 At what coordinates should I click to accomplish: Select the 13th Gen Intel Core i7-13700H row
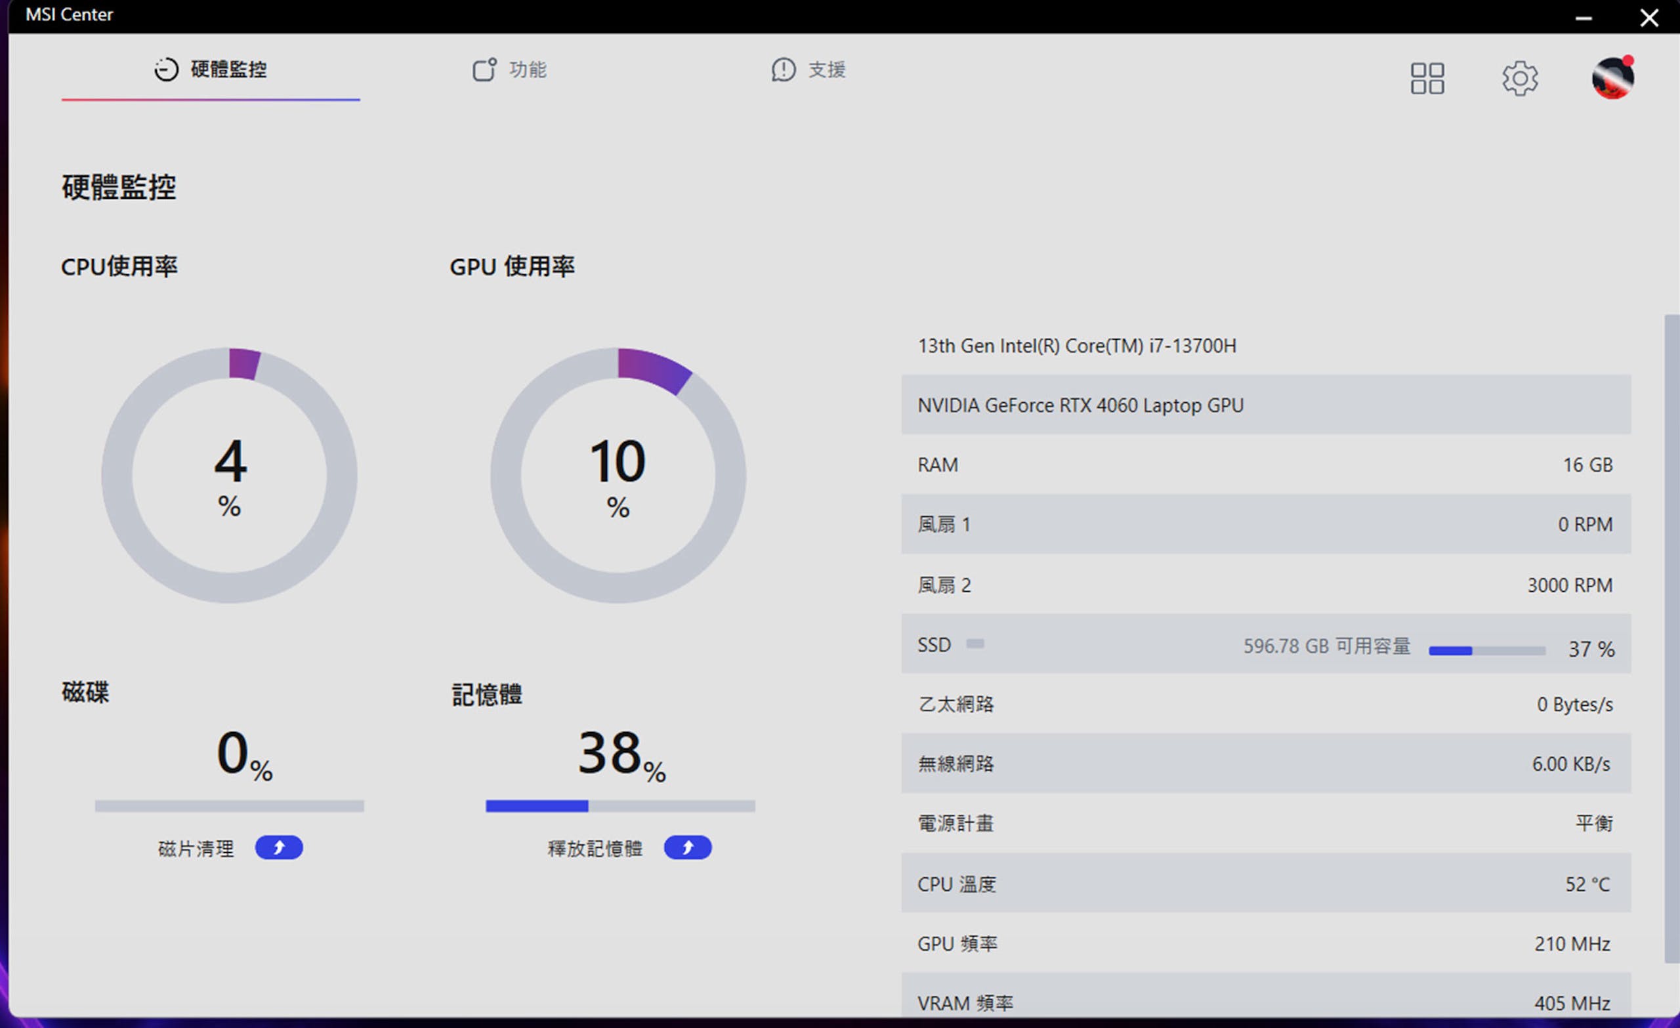(1266, 345)
